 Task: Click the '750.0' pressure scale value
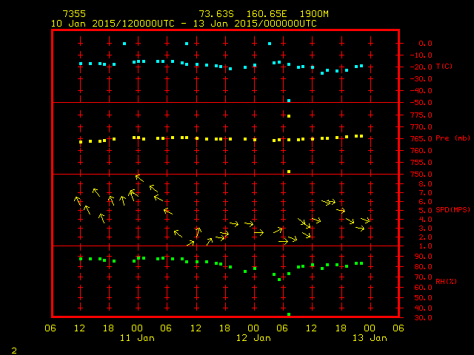(421, 175)
